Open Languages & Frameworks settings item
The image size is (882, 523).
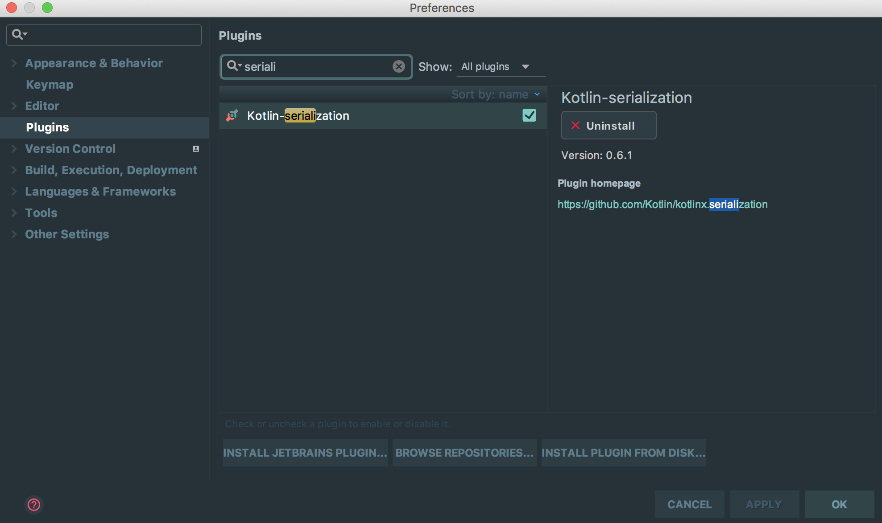[x=100, y=192]
